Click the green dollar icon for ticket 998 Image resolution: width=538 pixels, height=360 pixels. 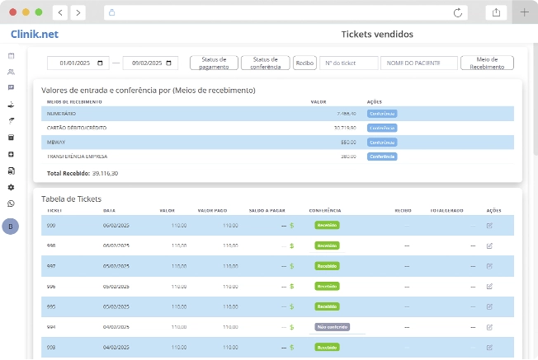(x=291, y=245)
